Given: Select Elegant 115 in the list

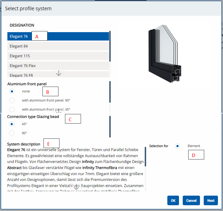Looking at the screenshot, I should 20,56.
